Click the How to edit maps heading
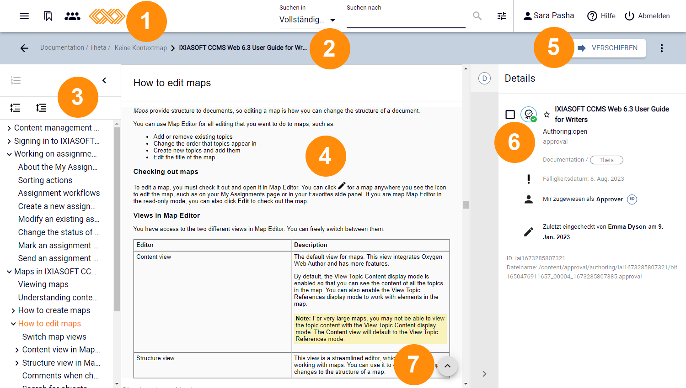Image resolution: width=686 pixels, height=388 pixels. coord(172,83)
